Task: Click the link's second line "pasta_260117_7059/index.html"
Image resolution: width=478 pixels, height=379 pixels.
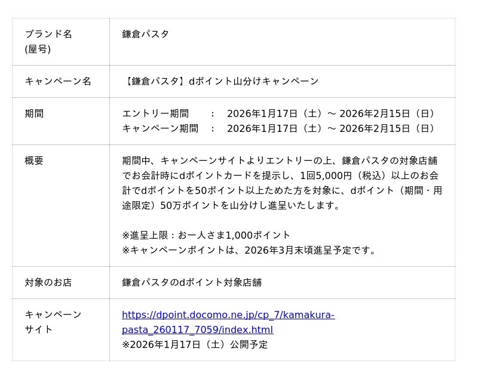Action: (197, 330)
